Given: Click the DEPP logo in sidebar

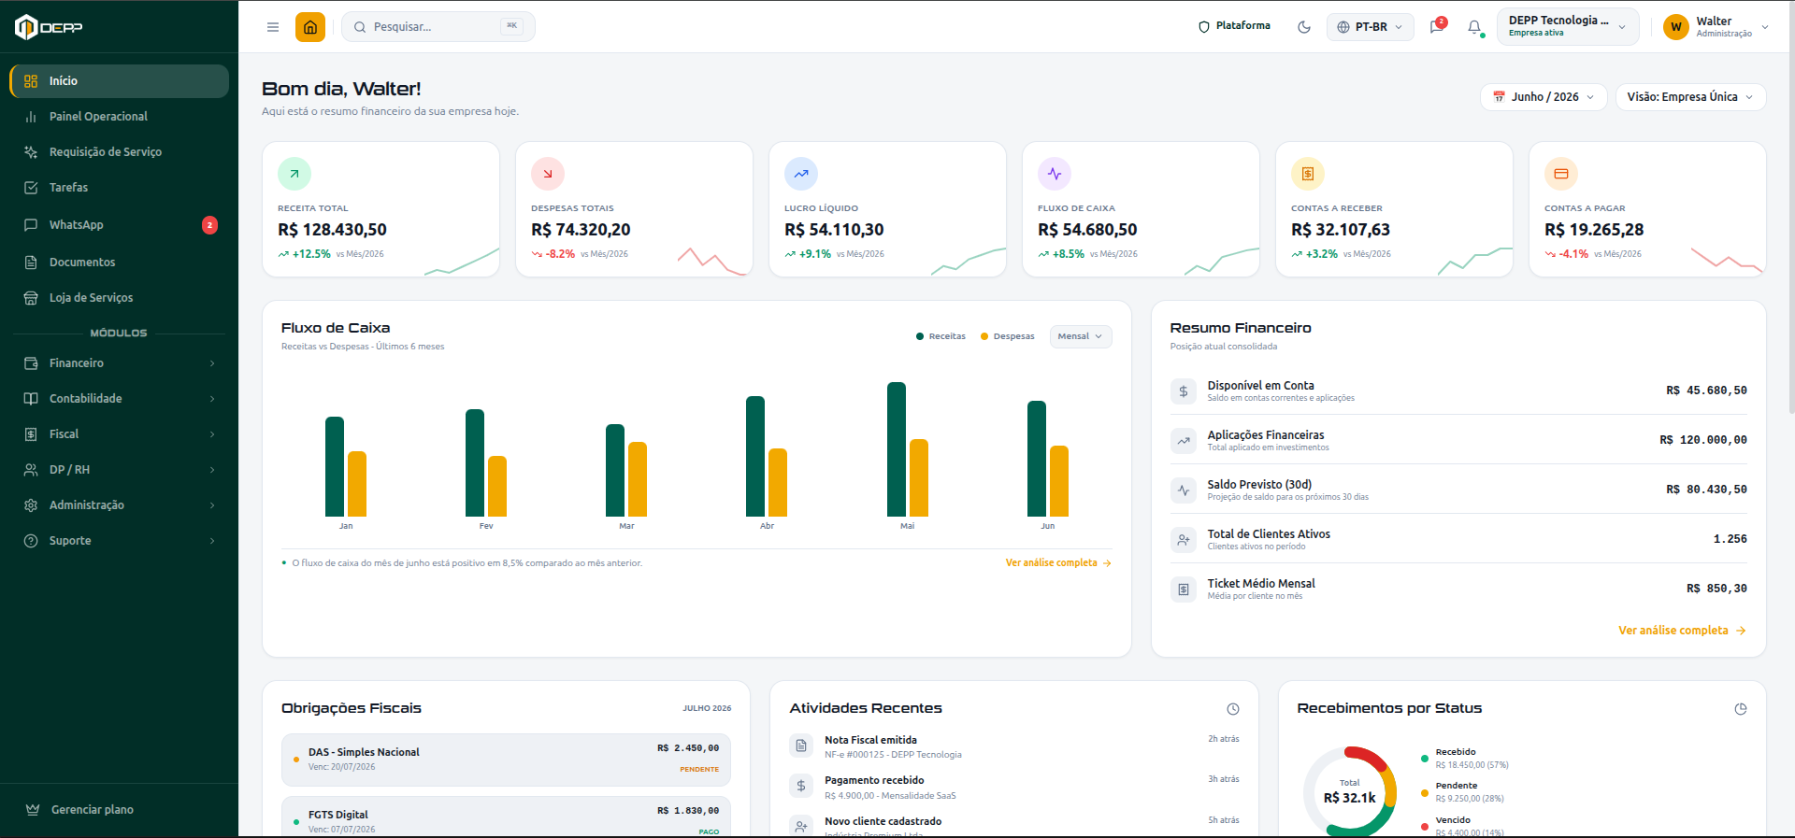Looking at the screenshot, I should coord(49,27).
